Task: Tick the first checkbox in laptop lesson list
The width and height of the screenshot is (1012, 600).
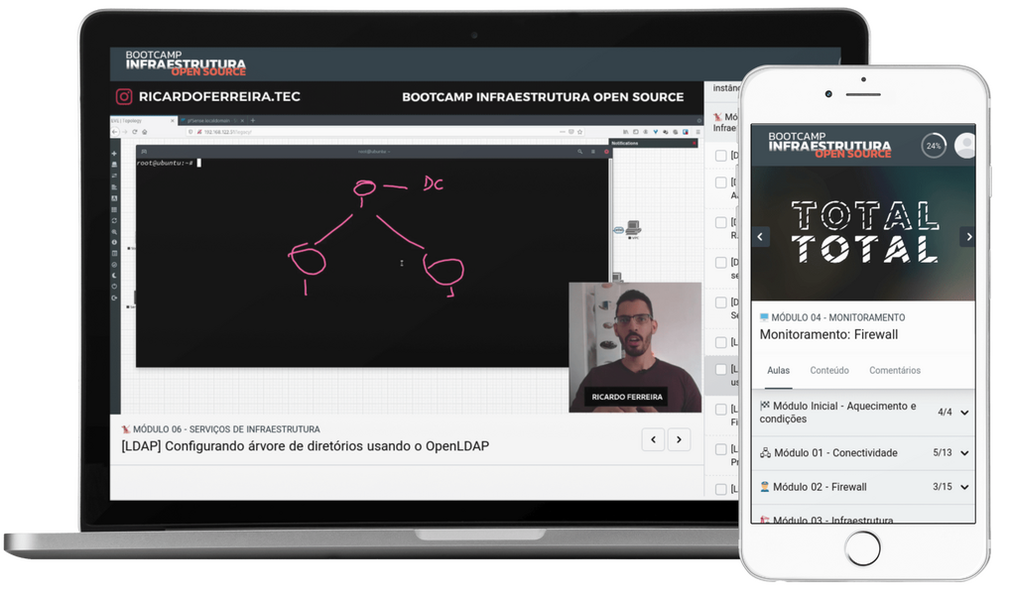Action: click(x=721, y=156)
